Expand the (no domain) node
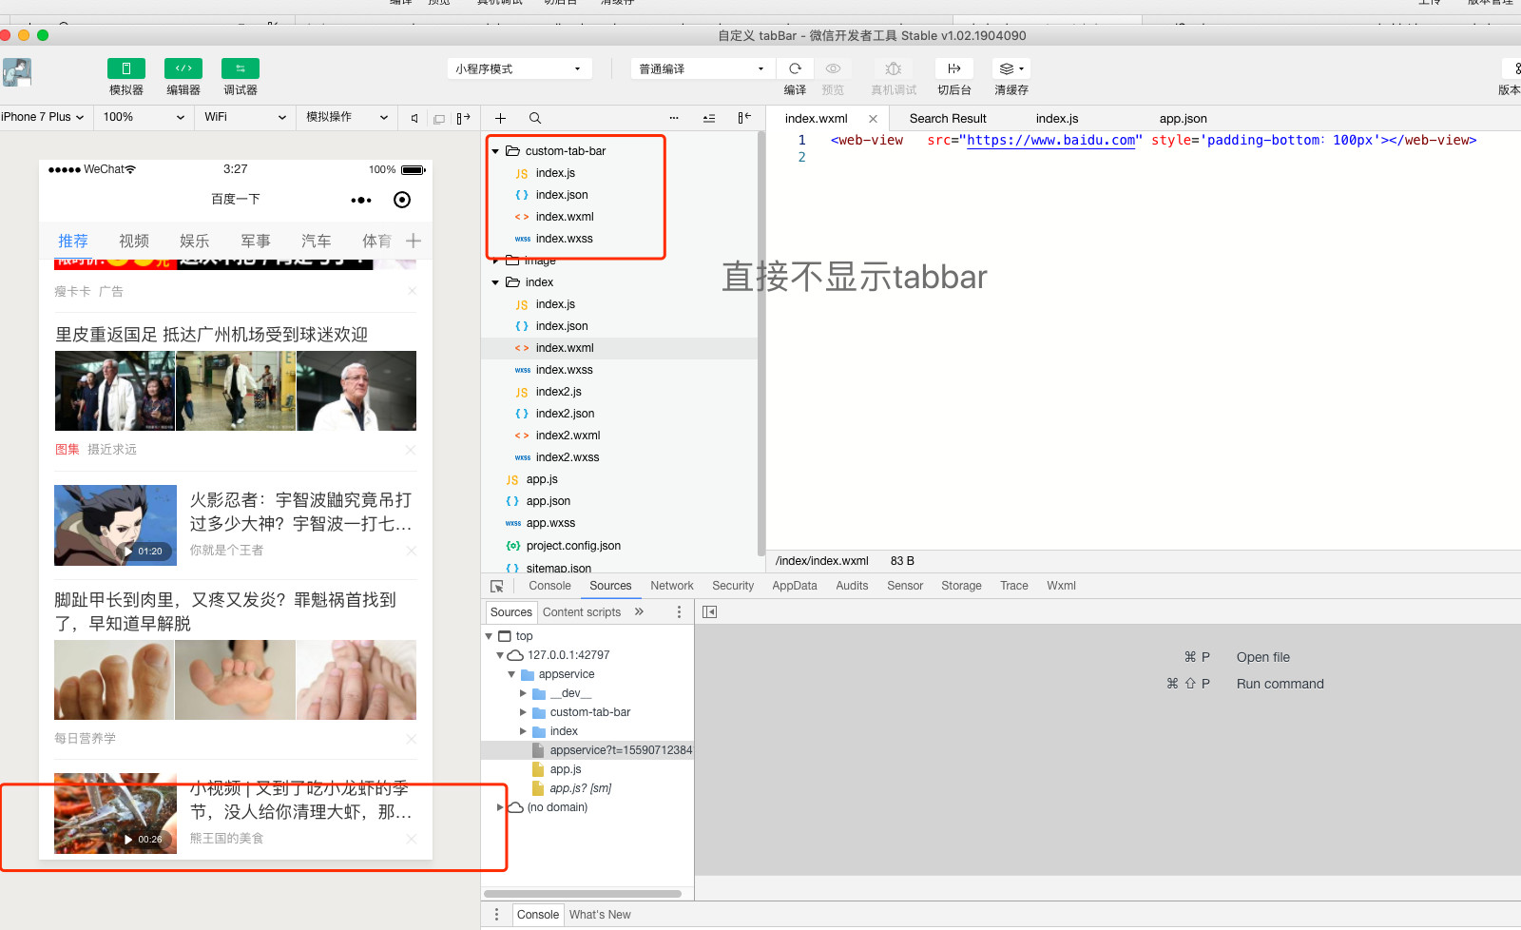The image size is (1521, 930). (500, 807)
